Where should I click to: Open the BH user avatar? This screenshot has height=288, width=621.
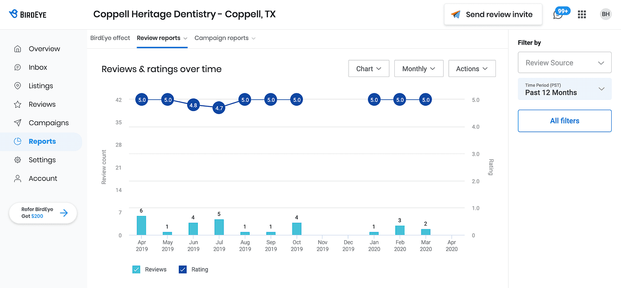[605, 14]
